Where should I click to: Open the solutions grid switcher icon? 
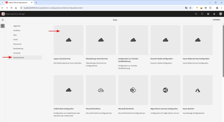pyautogui.click(x=202, y=14)
